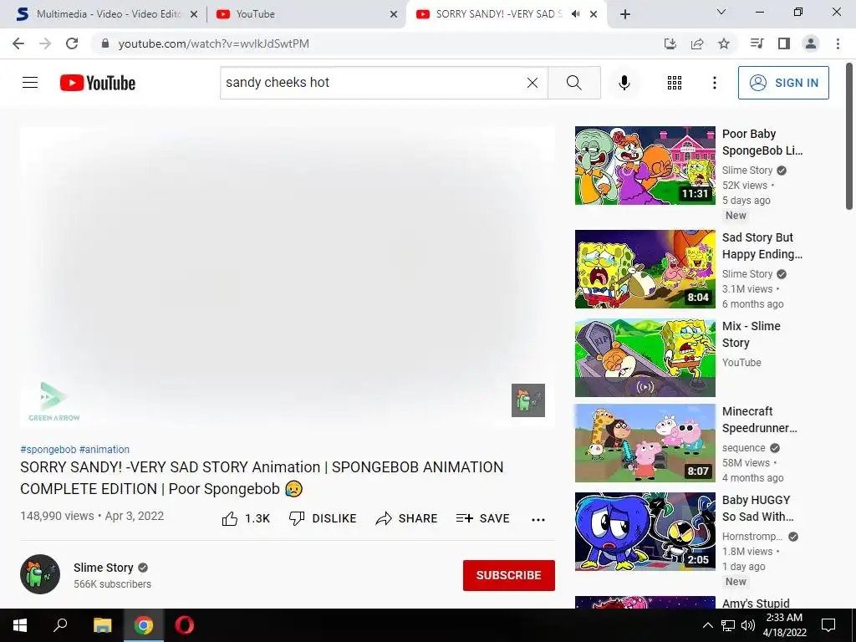The image size is (856, 642).
Task: Show hidden system tray icons
Action: tap(707, 625)
